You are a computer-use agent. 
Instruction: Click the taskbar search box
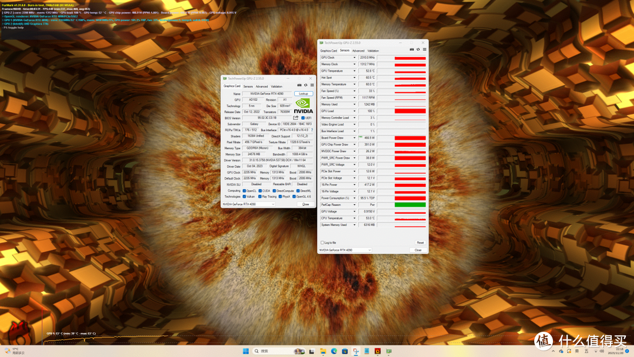278,351
